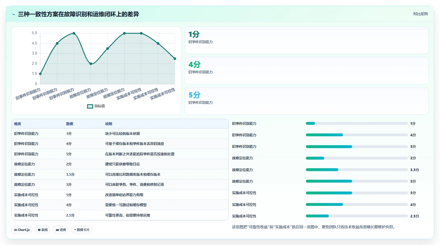Click the 故障定位能力 2分 progress bar
The height and width of the screenshot is (245, 440).
click(x=357, y=158)
